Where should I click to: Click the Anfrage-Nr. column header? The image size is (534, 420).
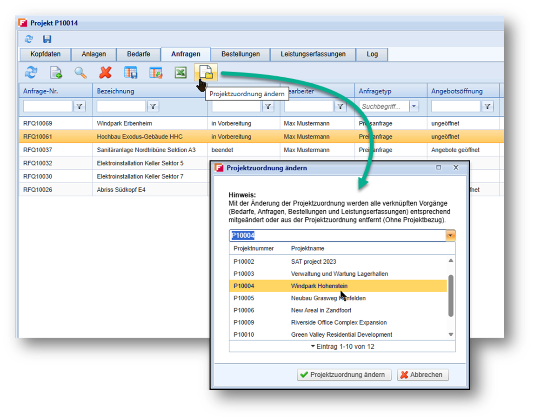55,91
